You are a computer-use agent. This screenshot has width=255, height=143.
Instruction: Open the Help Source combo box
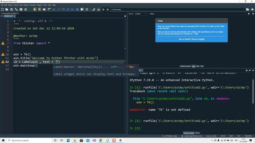click(141, 14)
